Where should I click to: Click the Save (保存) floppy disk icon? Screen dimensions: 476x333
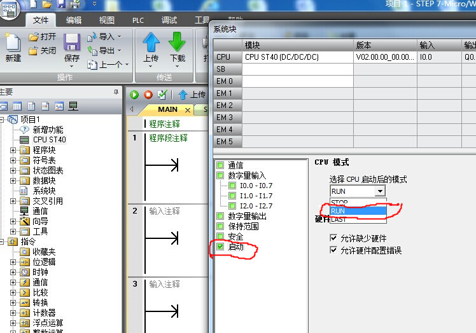(72, 42)
